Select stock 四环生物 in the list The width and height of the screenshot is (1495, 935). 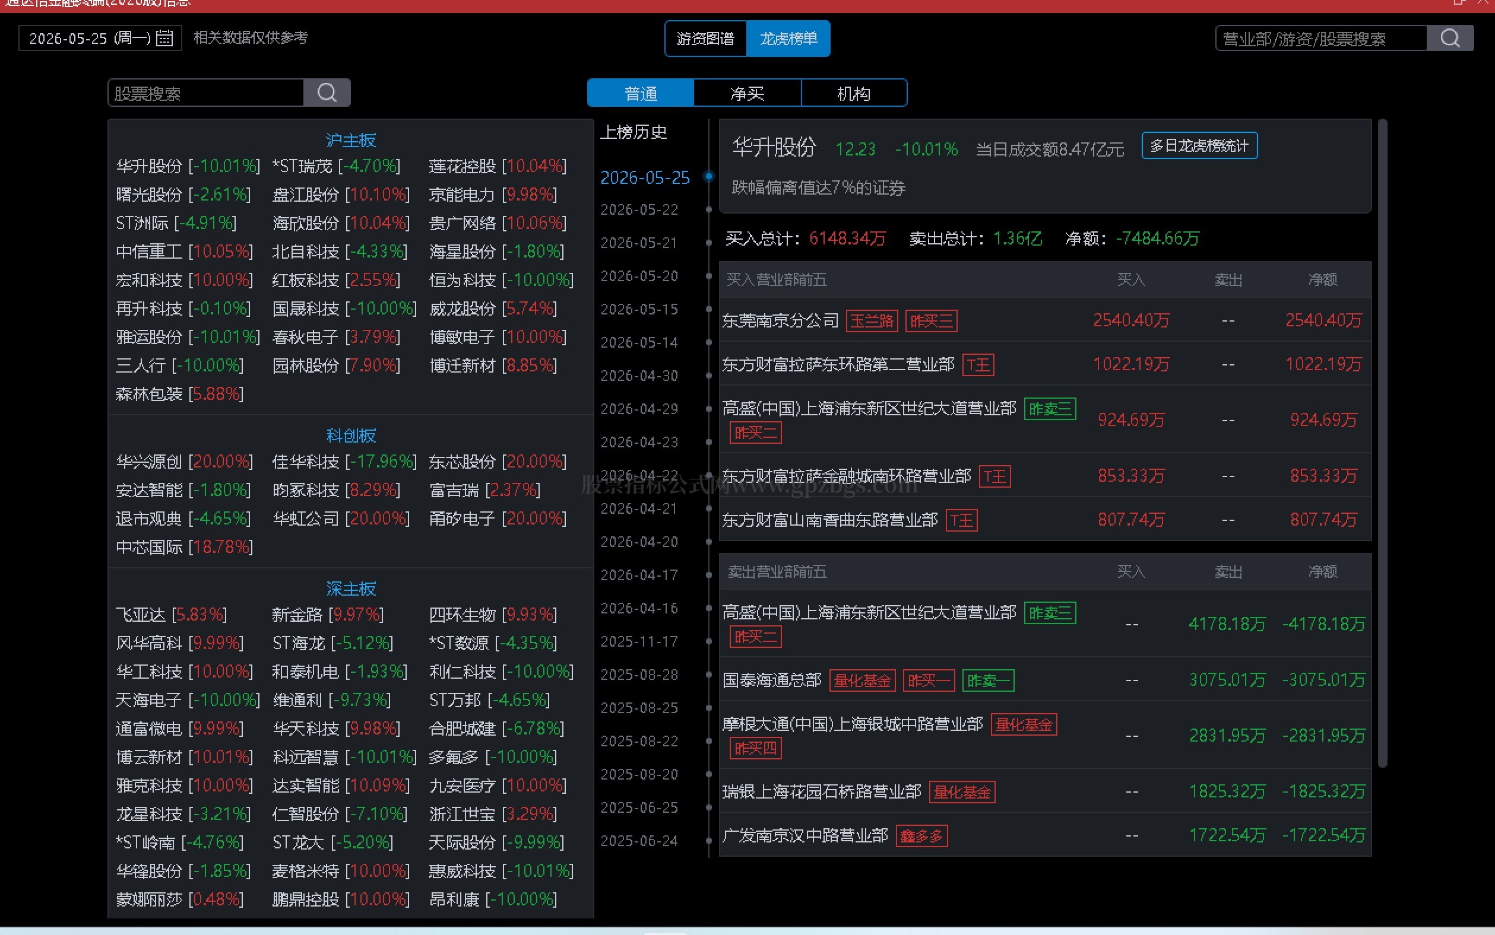(493, 615)
